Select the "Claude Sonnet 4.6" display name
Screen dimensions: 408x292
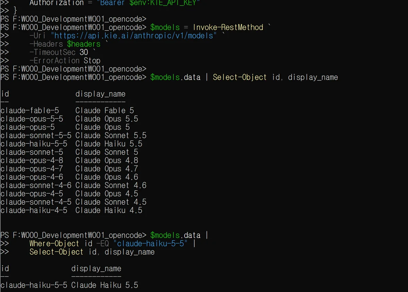(x=111, y=186)
